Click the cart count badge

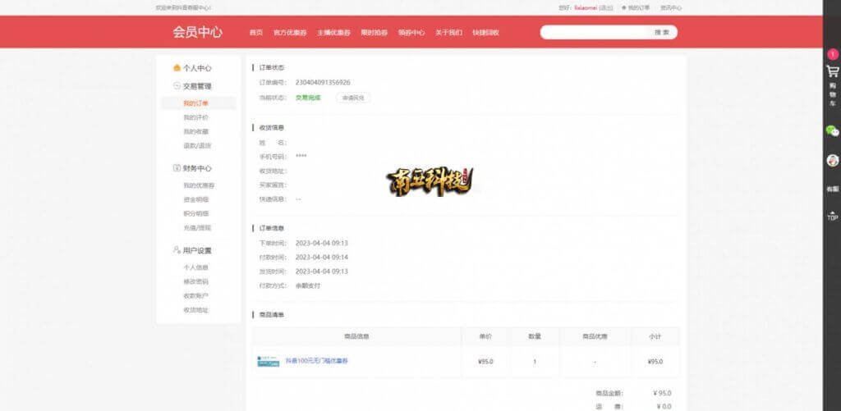click(833, 54)
